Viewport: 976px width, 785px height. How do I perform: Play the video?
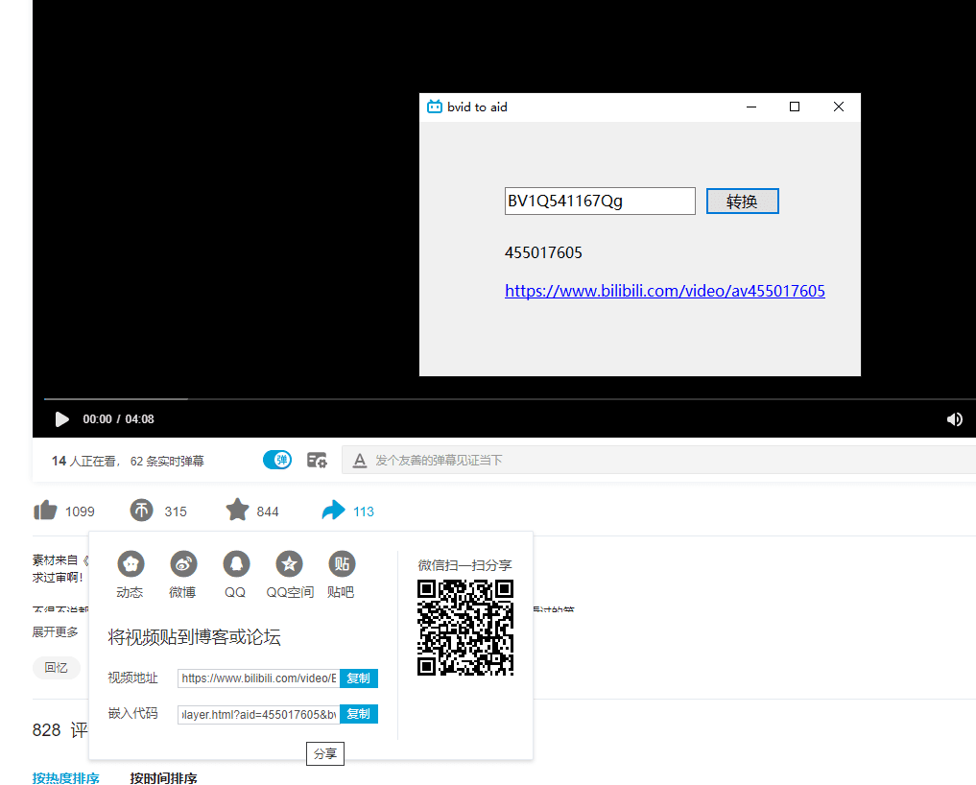point(61,419)
